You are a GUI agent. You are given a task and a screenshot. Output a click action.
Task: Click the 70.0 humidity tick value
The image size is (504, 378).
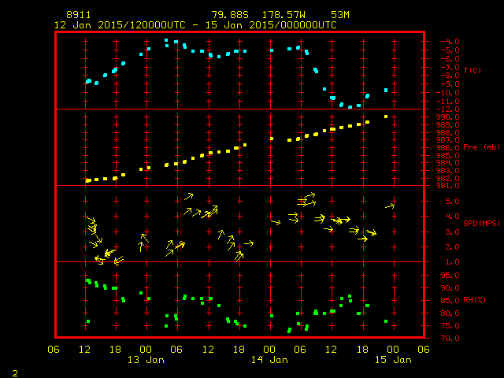pos(450,339)
